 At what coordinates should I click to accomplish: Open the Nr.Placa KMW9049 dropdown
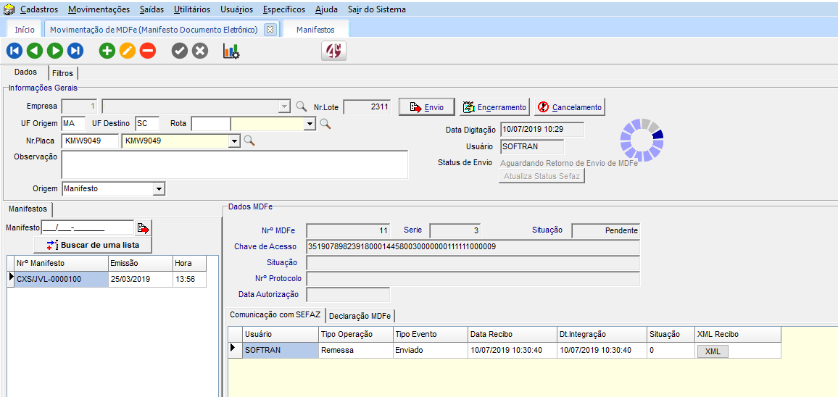pos(233,141)
